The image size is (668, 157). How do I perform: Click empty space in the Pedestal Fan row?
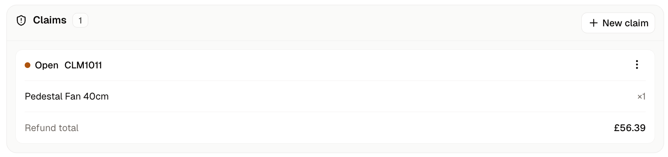click(364, 96)
